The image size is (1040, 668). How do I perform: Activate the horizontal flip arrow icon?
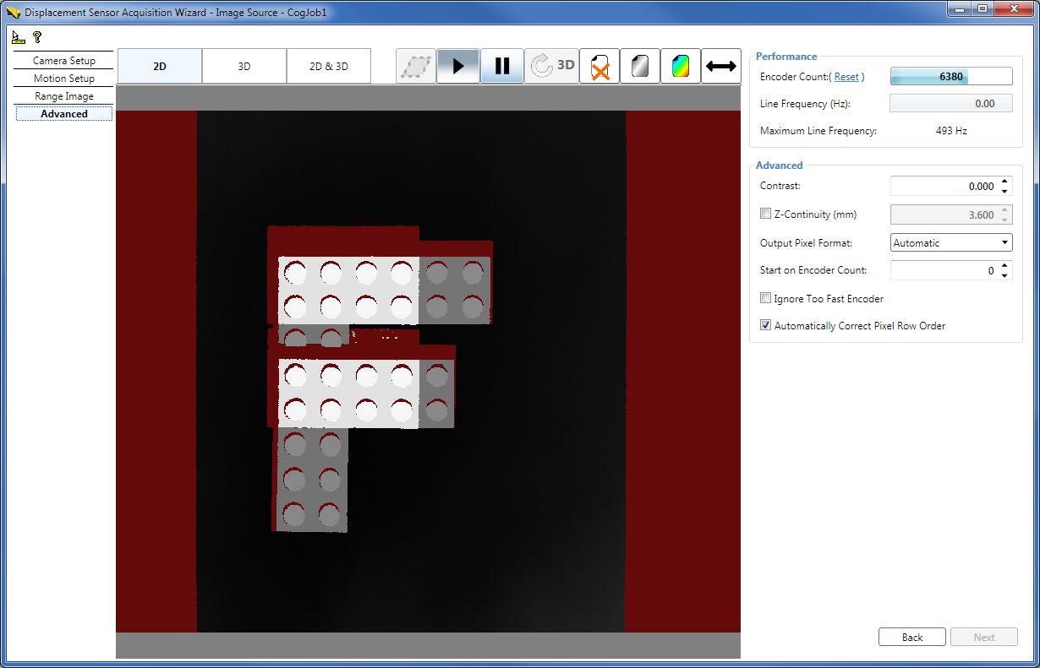(720, 66)
